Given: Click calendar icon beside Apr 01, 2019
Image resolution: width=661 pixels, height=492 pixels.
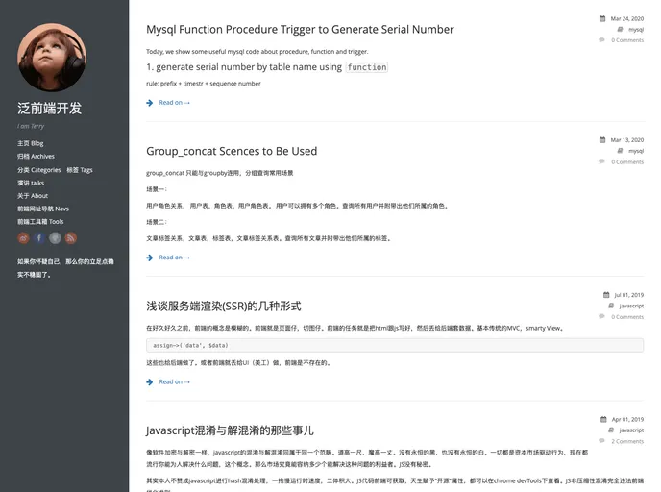Looking at the screenshot, I should coord(603,419).
